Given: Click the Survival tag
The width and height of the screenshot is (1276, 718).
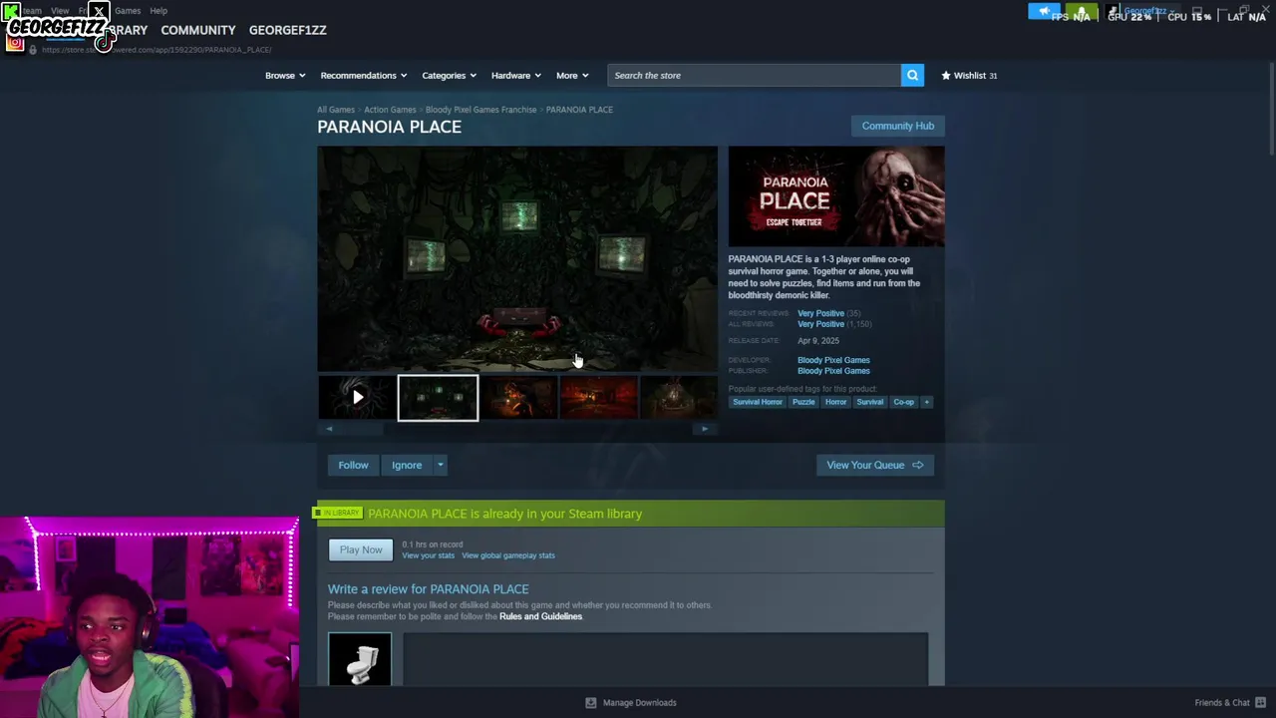Looking at the screenshot, I should coord(869,402).
